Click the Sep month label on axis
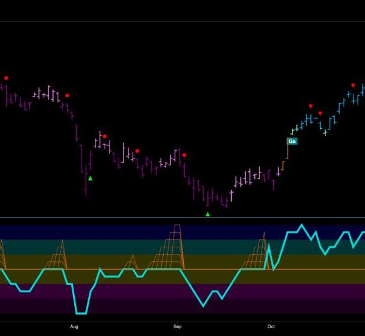365x336 pixels. click(178, 326)
